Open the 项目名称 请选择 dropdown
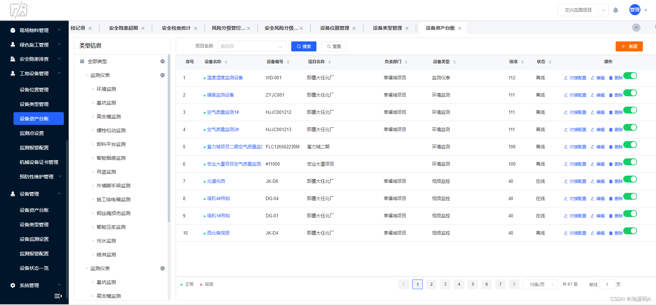This screenshot has height=305, width=656. pyautogui.click(x=252, y=46)
